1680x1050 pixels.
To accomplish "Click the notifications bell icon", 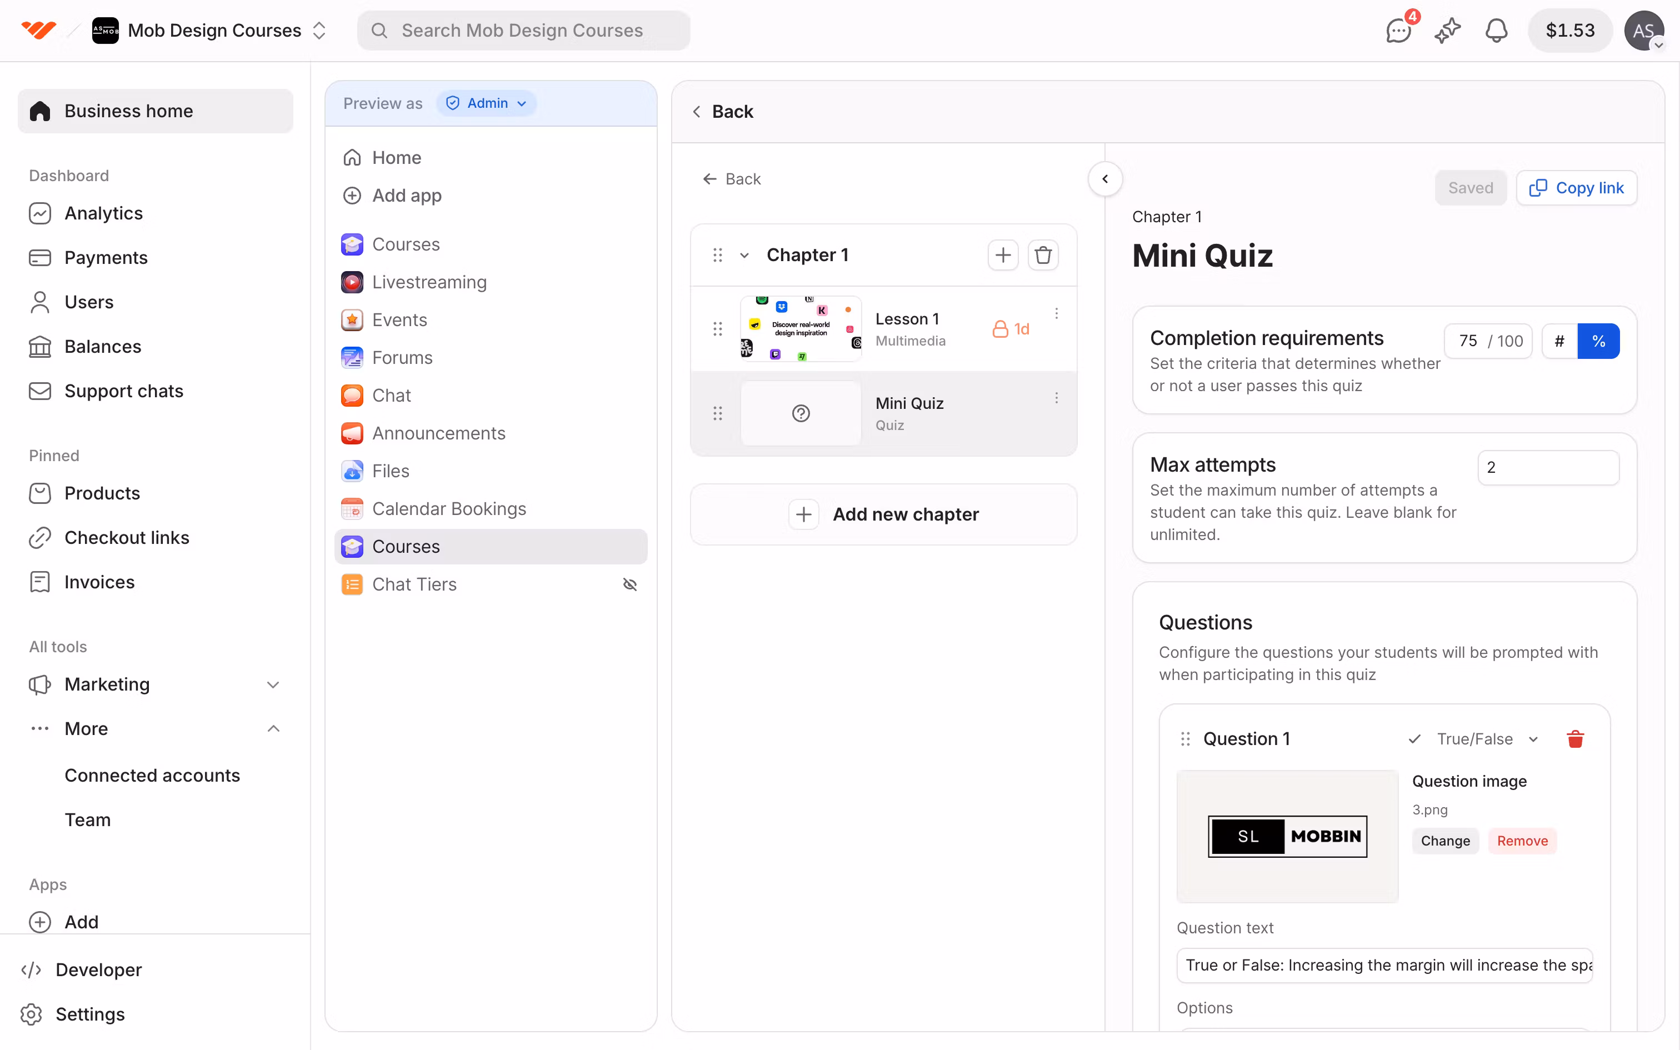I will click(1496, 31).
